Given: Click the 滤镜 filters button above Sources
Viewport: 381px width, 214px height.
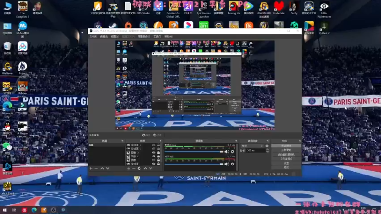Looking at the screenshot, I should click(x=158, y=135).
